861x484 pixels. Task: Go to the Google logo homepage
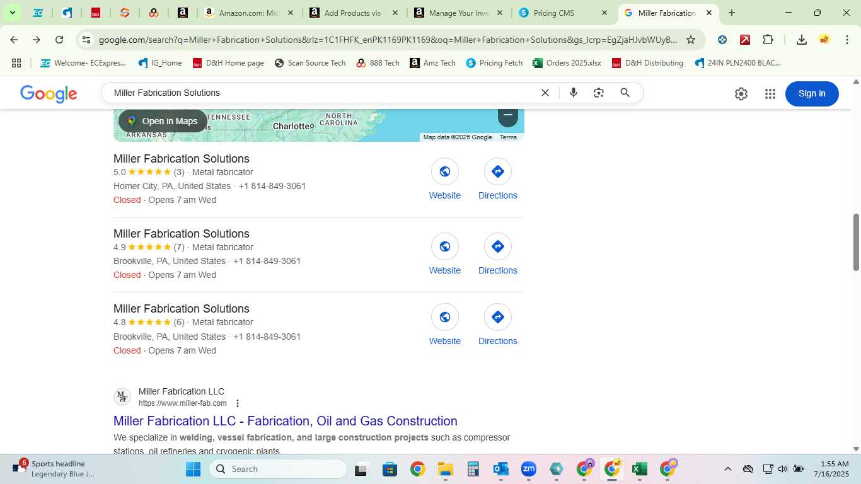(49, 94)
